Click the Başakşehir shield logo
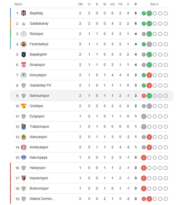The image size is (179, 205). coord(24,54)
